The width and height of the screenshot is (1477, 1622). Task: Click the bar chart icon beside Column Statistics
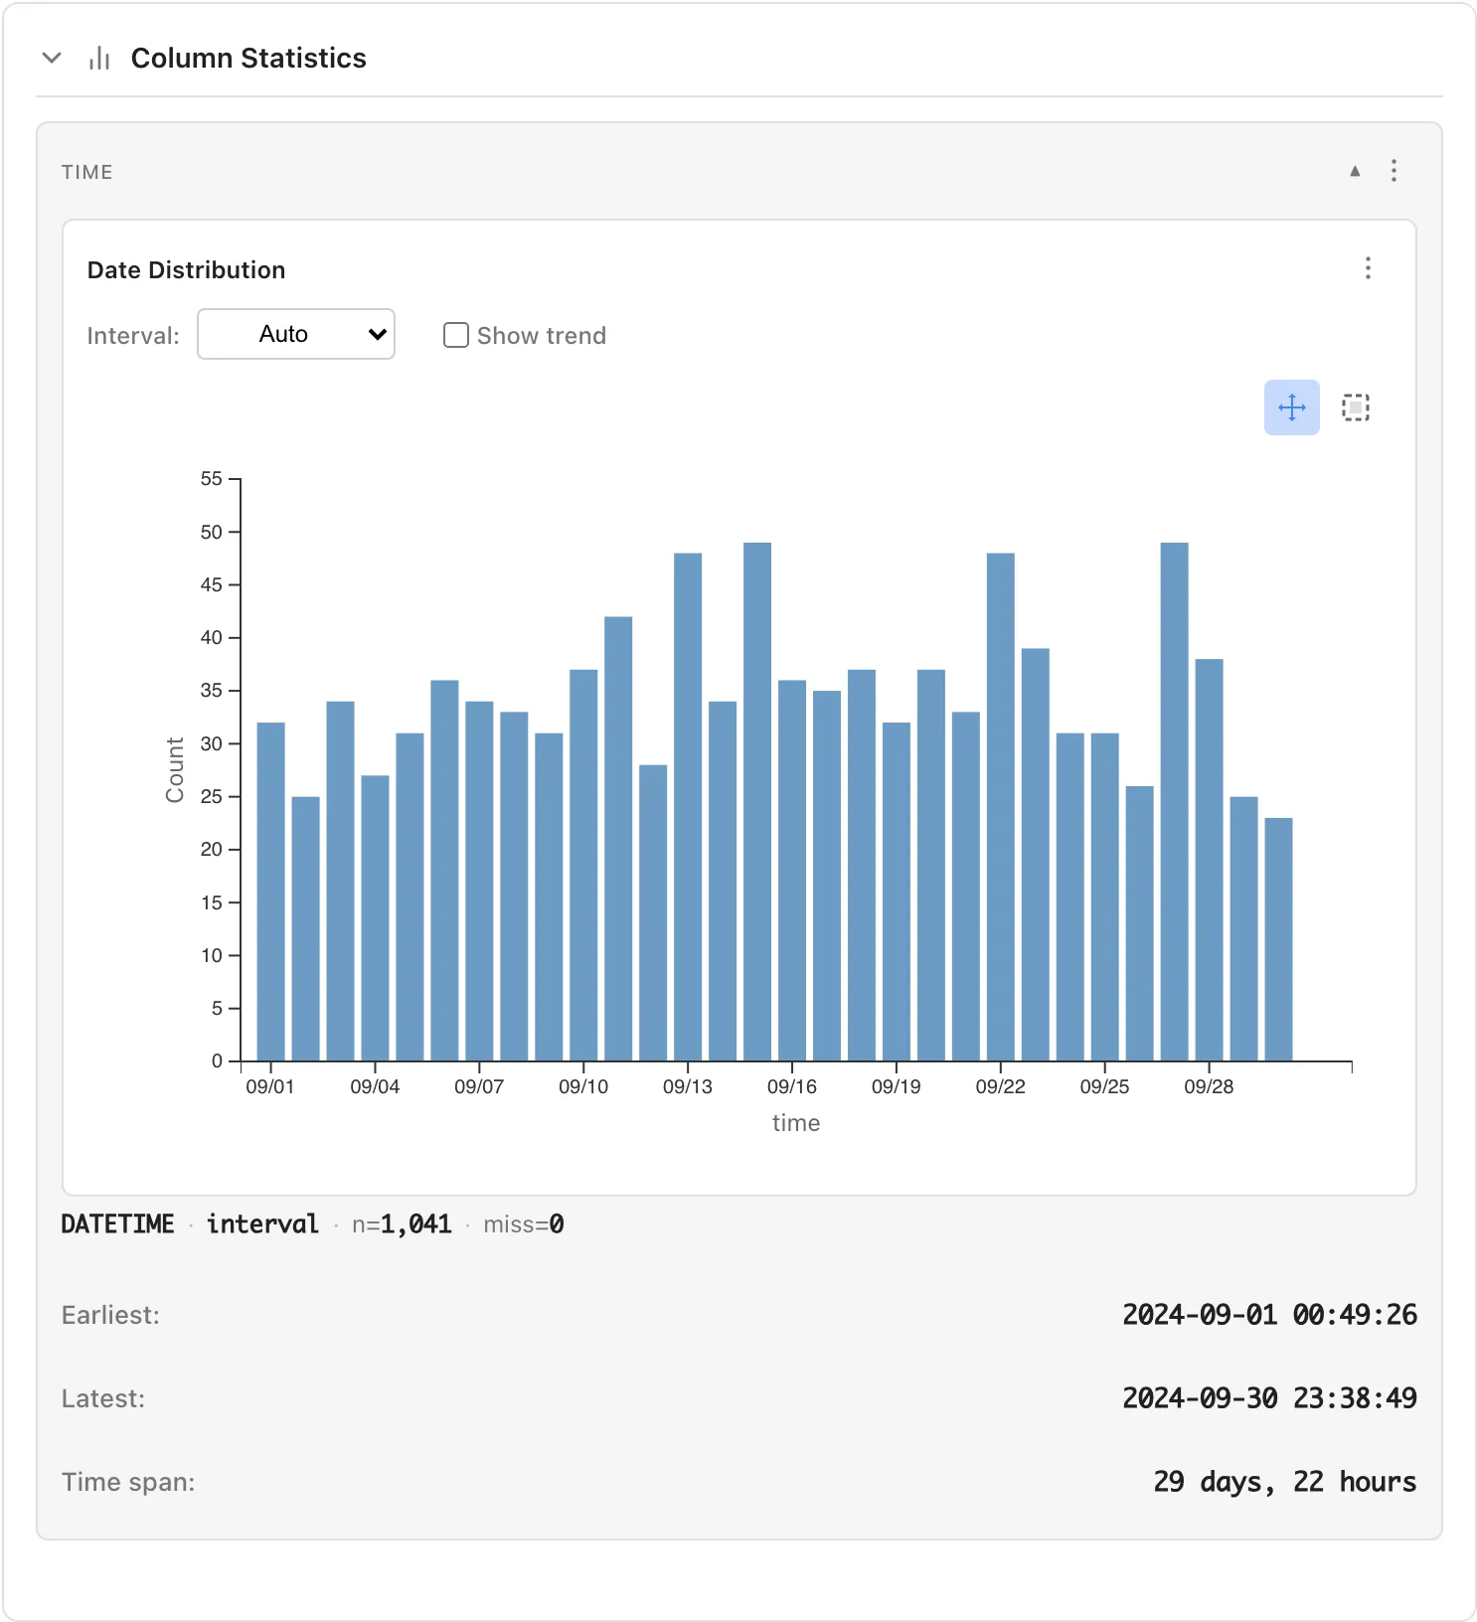click(x=99, y=59)
